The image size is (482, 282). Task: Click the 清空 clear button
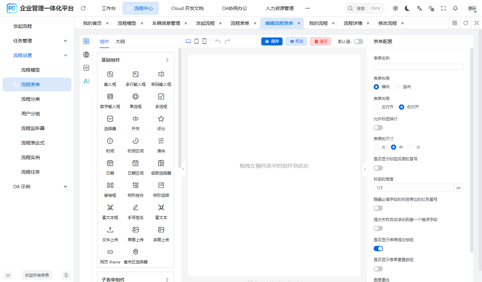click(x=320, y=41)
